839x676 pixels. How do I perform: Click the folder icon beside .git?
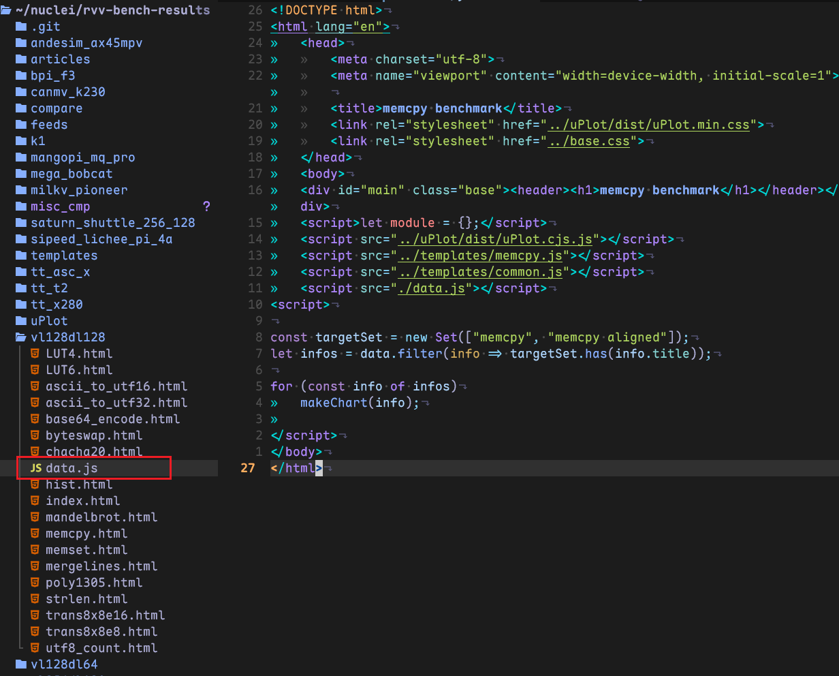click(20, 27)
